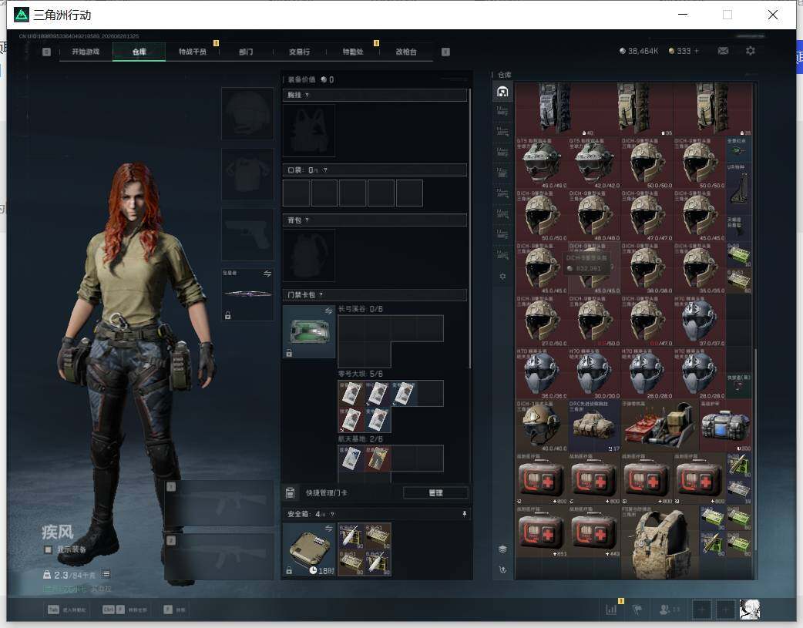Select the DICH-9 helmet showing 47.0/47.0
This screenshot has height=628, width=803.
click(647, 216)
